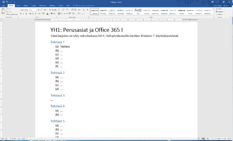Switch to the References tab
The image size is (233, 141).
43,6
